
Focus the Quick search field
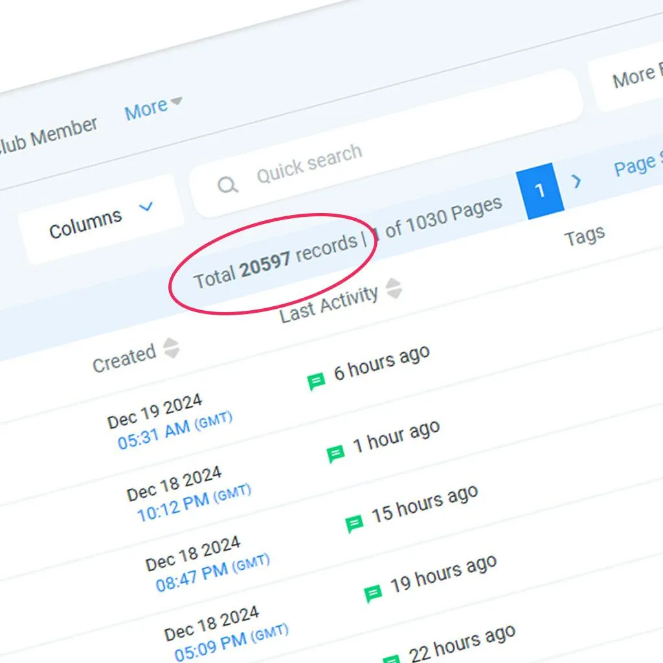(387, 144)
